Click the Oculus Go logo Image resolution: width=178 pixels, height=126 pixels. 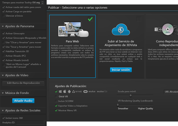102,91
